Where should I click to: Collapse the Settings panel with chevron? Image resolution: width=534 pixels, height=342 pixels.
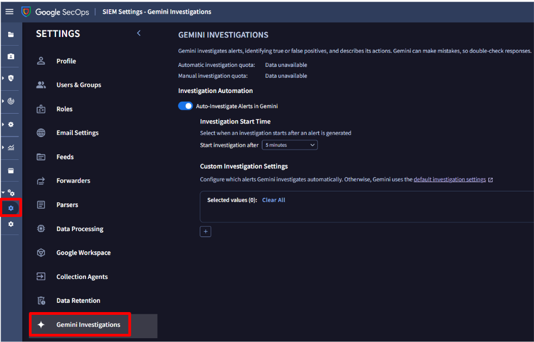(x=139, y=33)
